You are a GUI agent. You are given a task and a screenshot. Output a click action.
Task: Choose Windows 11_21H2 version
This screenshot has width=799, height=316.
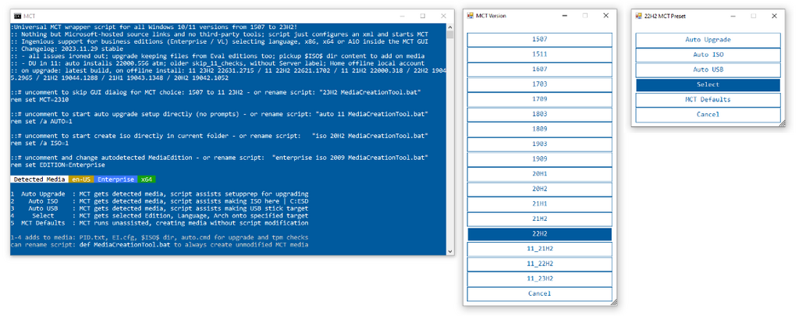(x=540, y=249)
